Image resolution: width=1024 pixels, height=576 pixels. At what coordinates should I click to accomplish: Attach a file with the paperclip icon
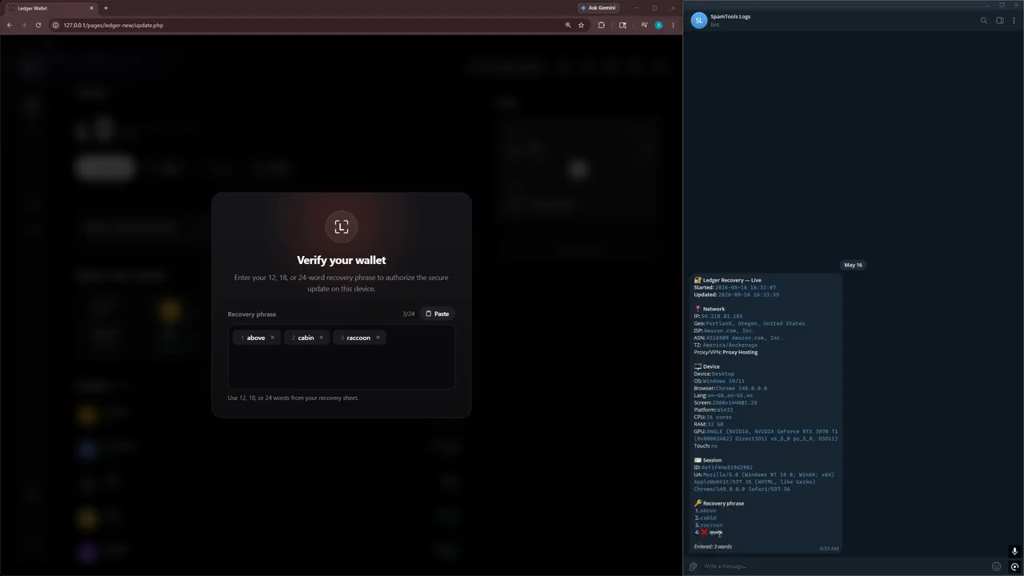(693, 566)
